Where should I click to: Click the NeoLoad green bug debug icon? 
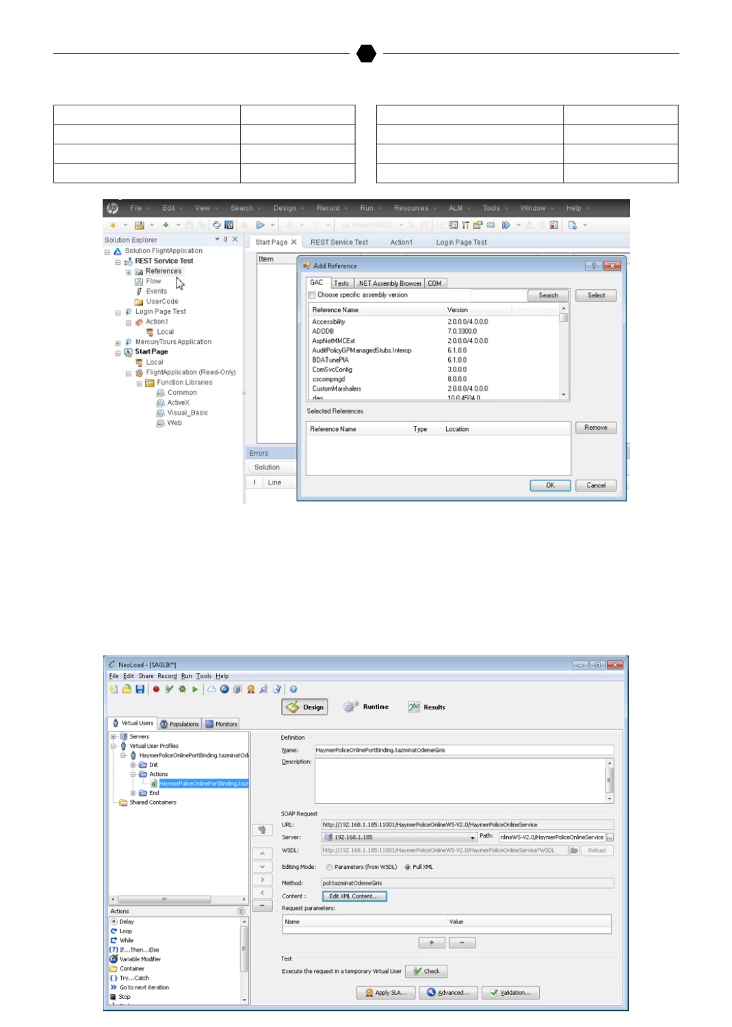coord(182,689)
